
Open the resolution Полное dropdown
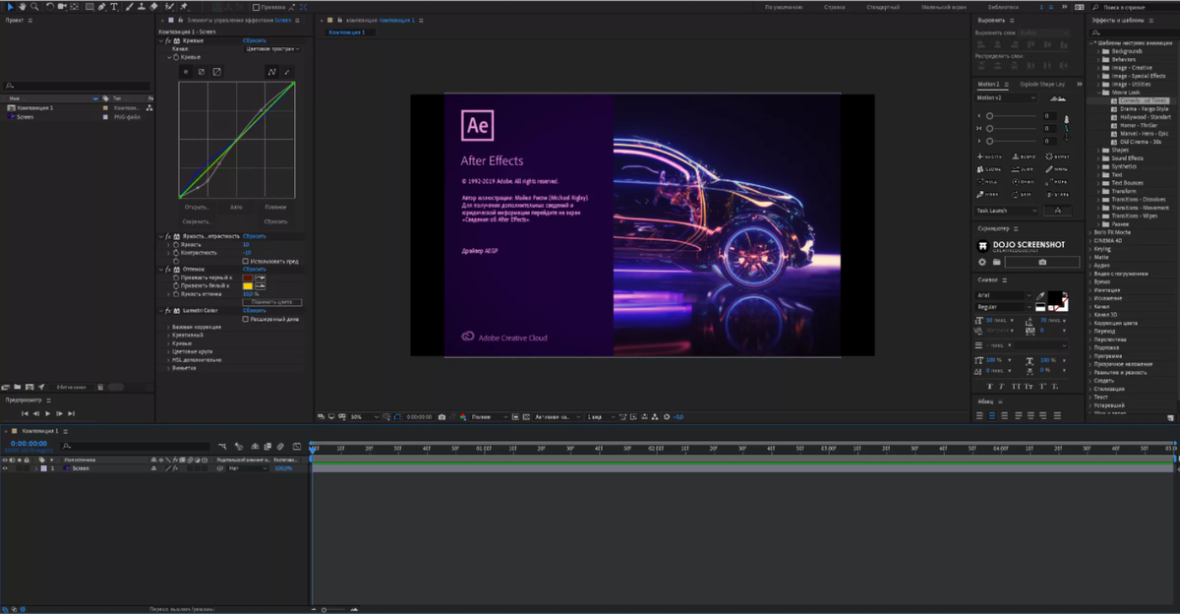pos(491,417)
